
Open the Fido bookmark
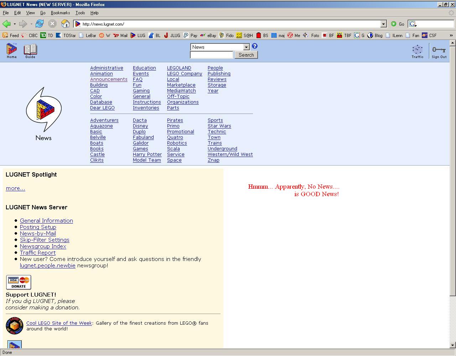tap(227, 35)
